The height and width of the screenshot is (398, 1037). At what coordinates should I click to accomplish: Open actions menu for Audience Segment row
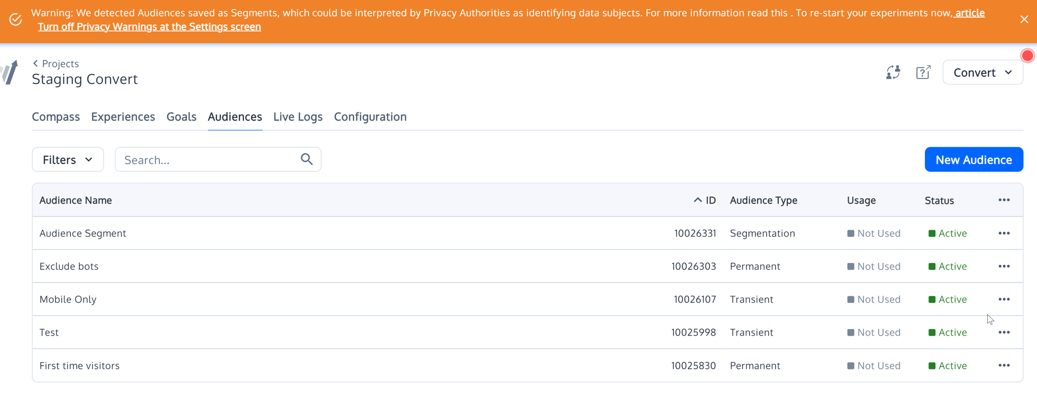point(1004,233)
